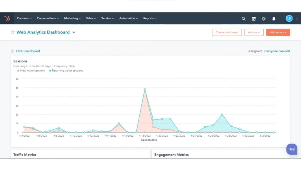Image resolution: width=301 pixels, height=171 pixels.
Task: Click the user avatar icon
Action: pyautogui.click(x=289, y=18)
